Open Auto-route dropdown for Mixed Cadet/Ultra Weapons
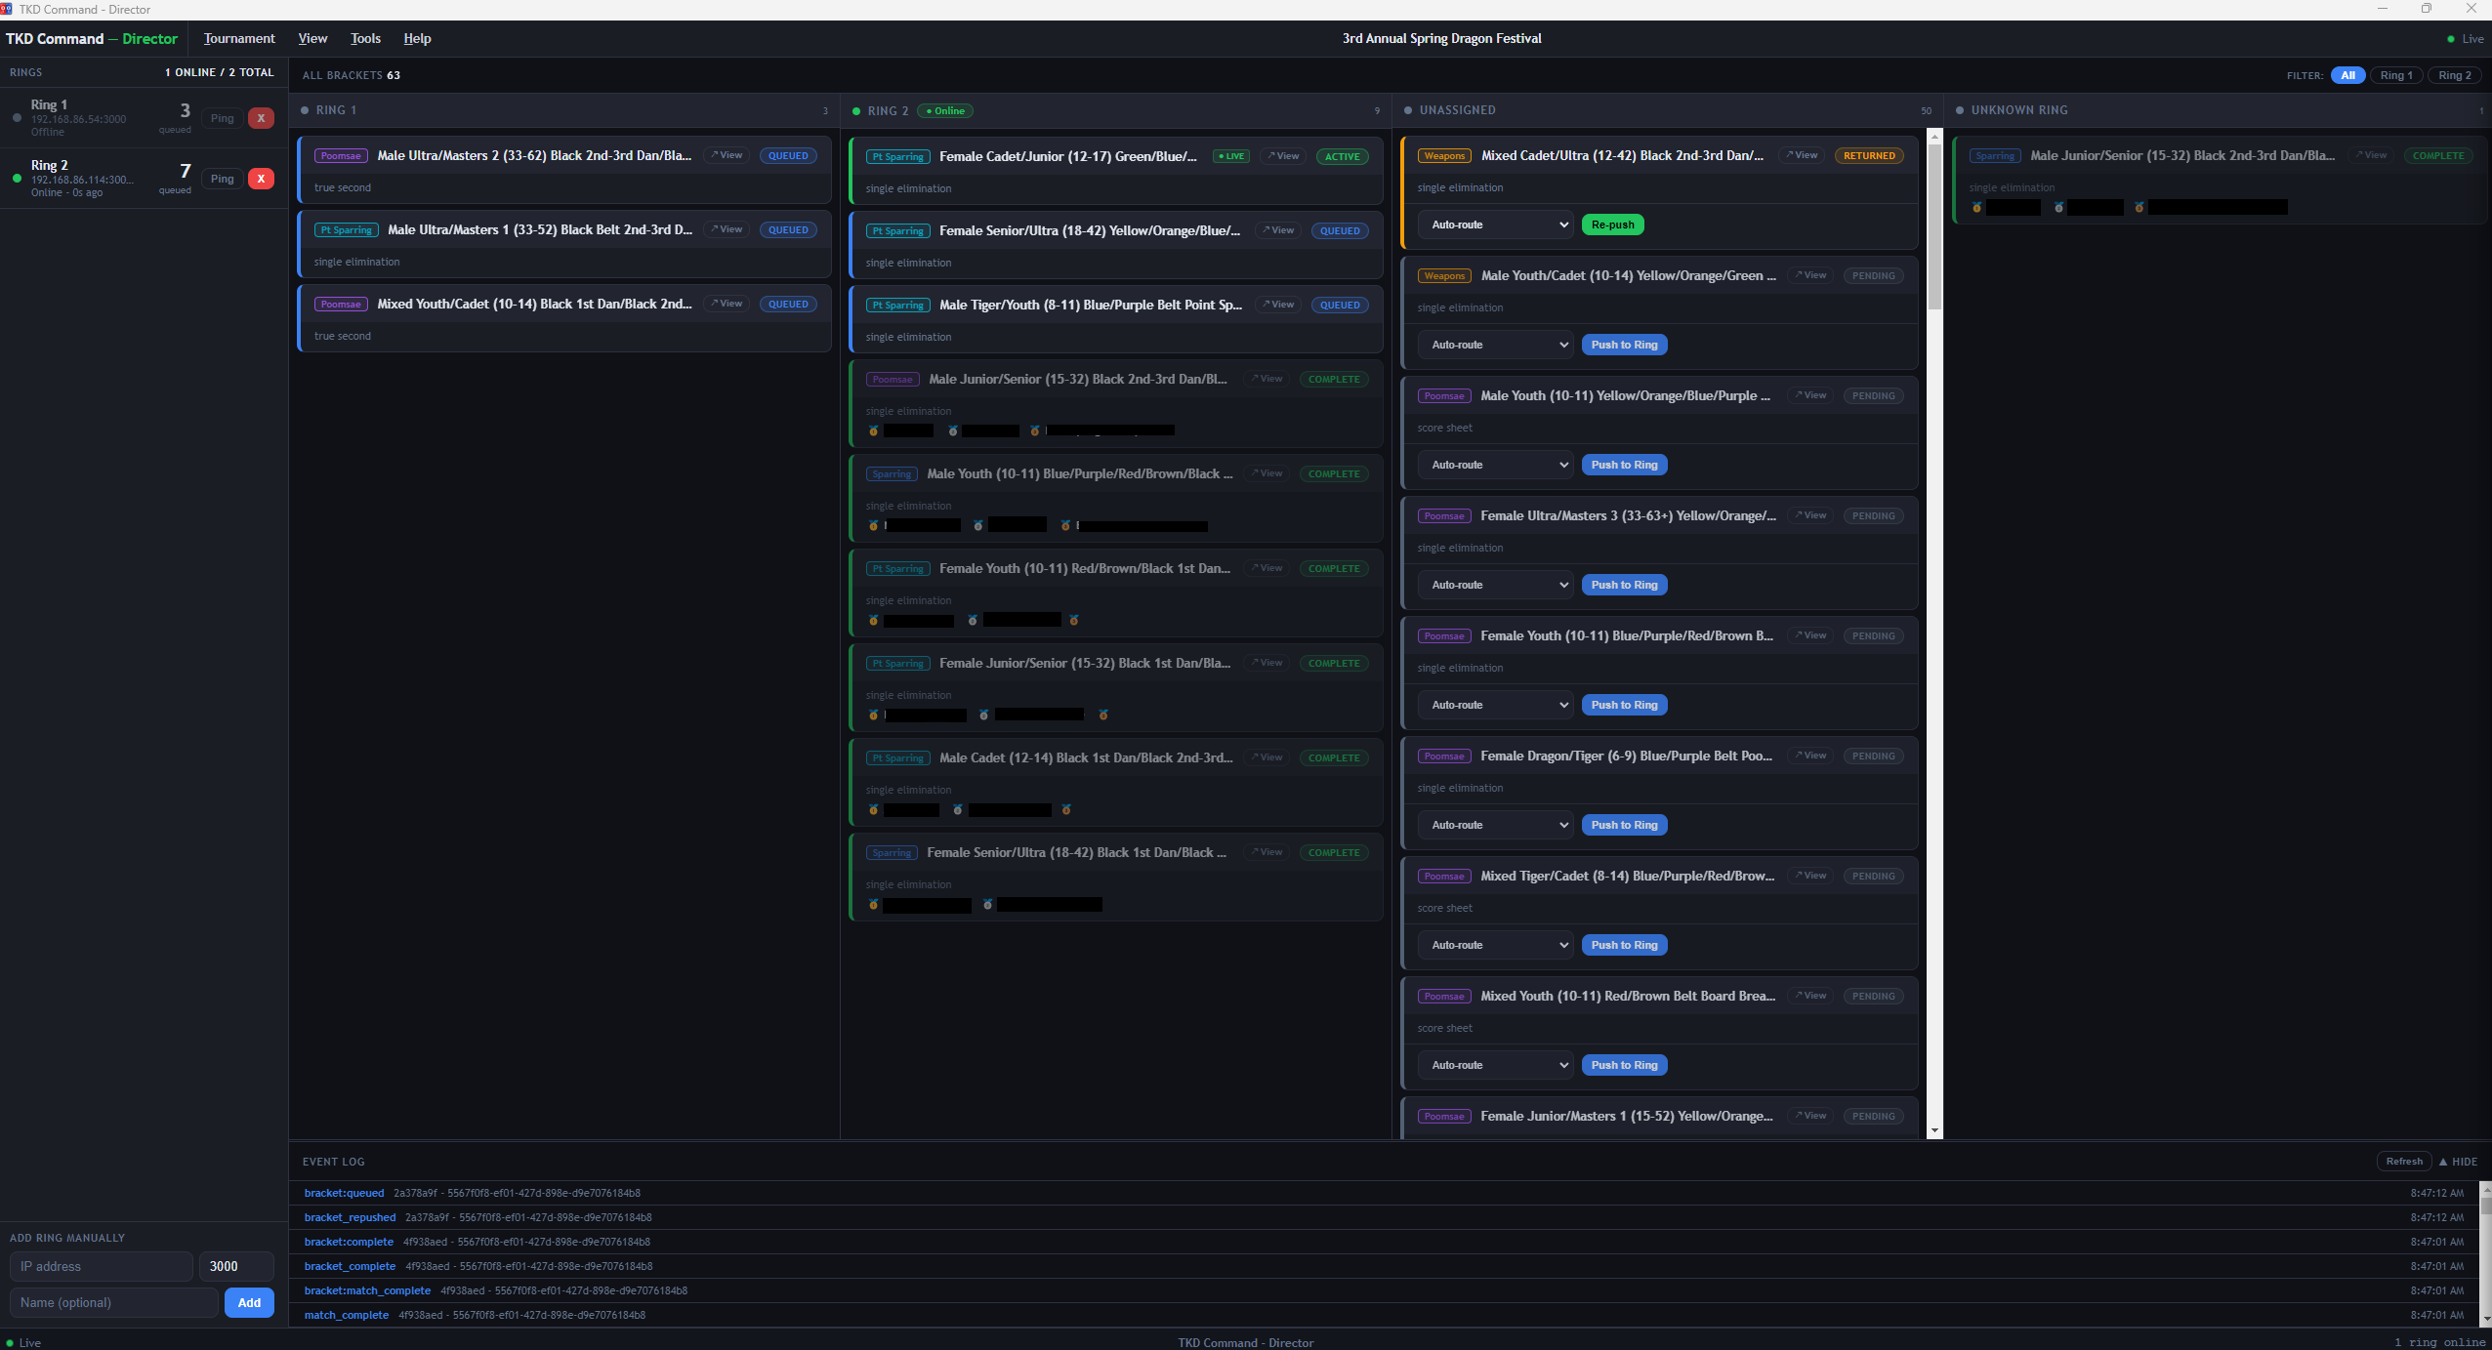Image resolution: width=2492 pixels, height=1350 pixels. coord(1495,225)
